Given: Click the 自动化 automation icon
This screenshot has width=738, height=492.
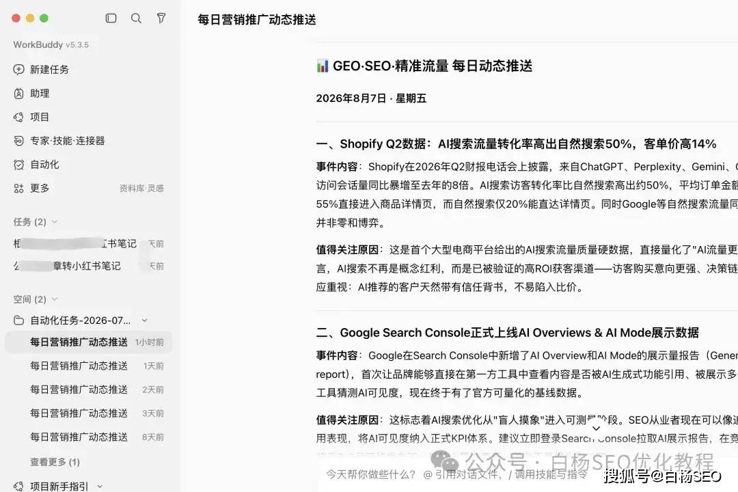Looking at the screenshot, I should (x=19, y=164).
